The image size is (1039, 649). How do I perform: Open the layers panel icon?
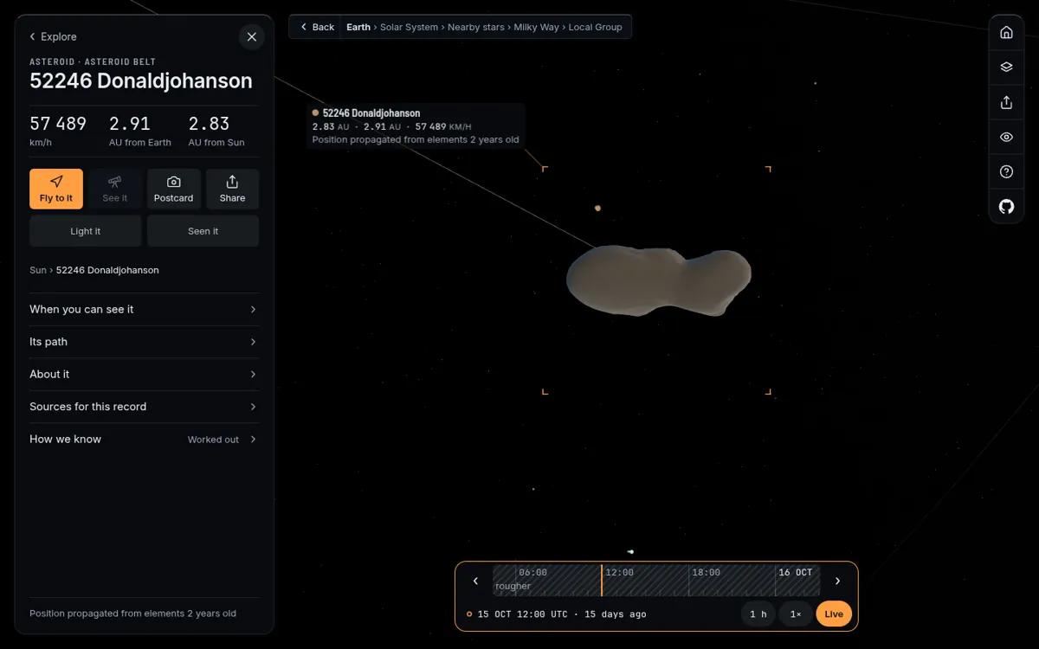[x=1006, y=67]
